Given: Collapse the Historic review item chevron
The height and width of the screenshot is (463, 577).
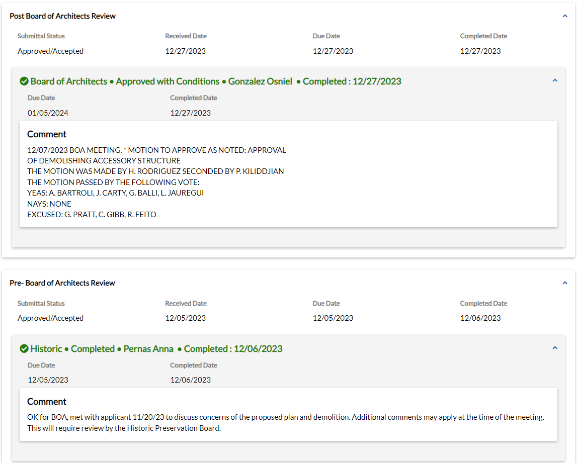Looking at the screenshot, I should tap(555, 348).
